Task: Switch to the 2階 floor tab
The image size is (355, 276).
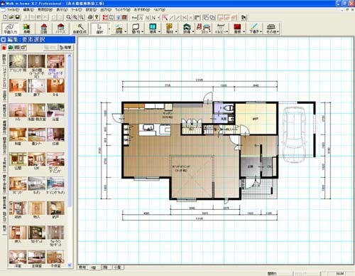Action: pos(105,267)
